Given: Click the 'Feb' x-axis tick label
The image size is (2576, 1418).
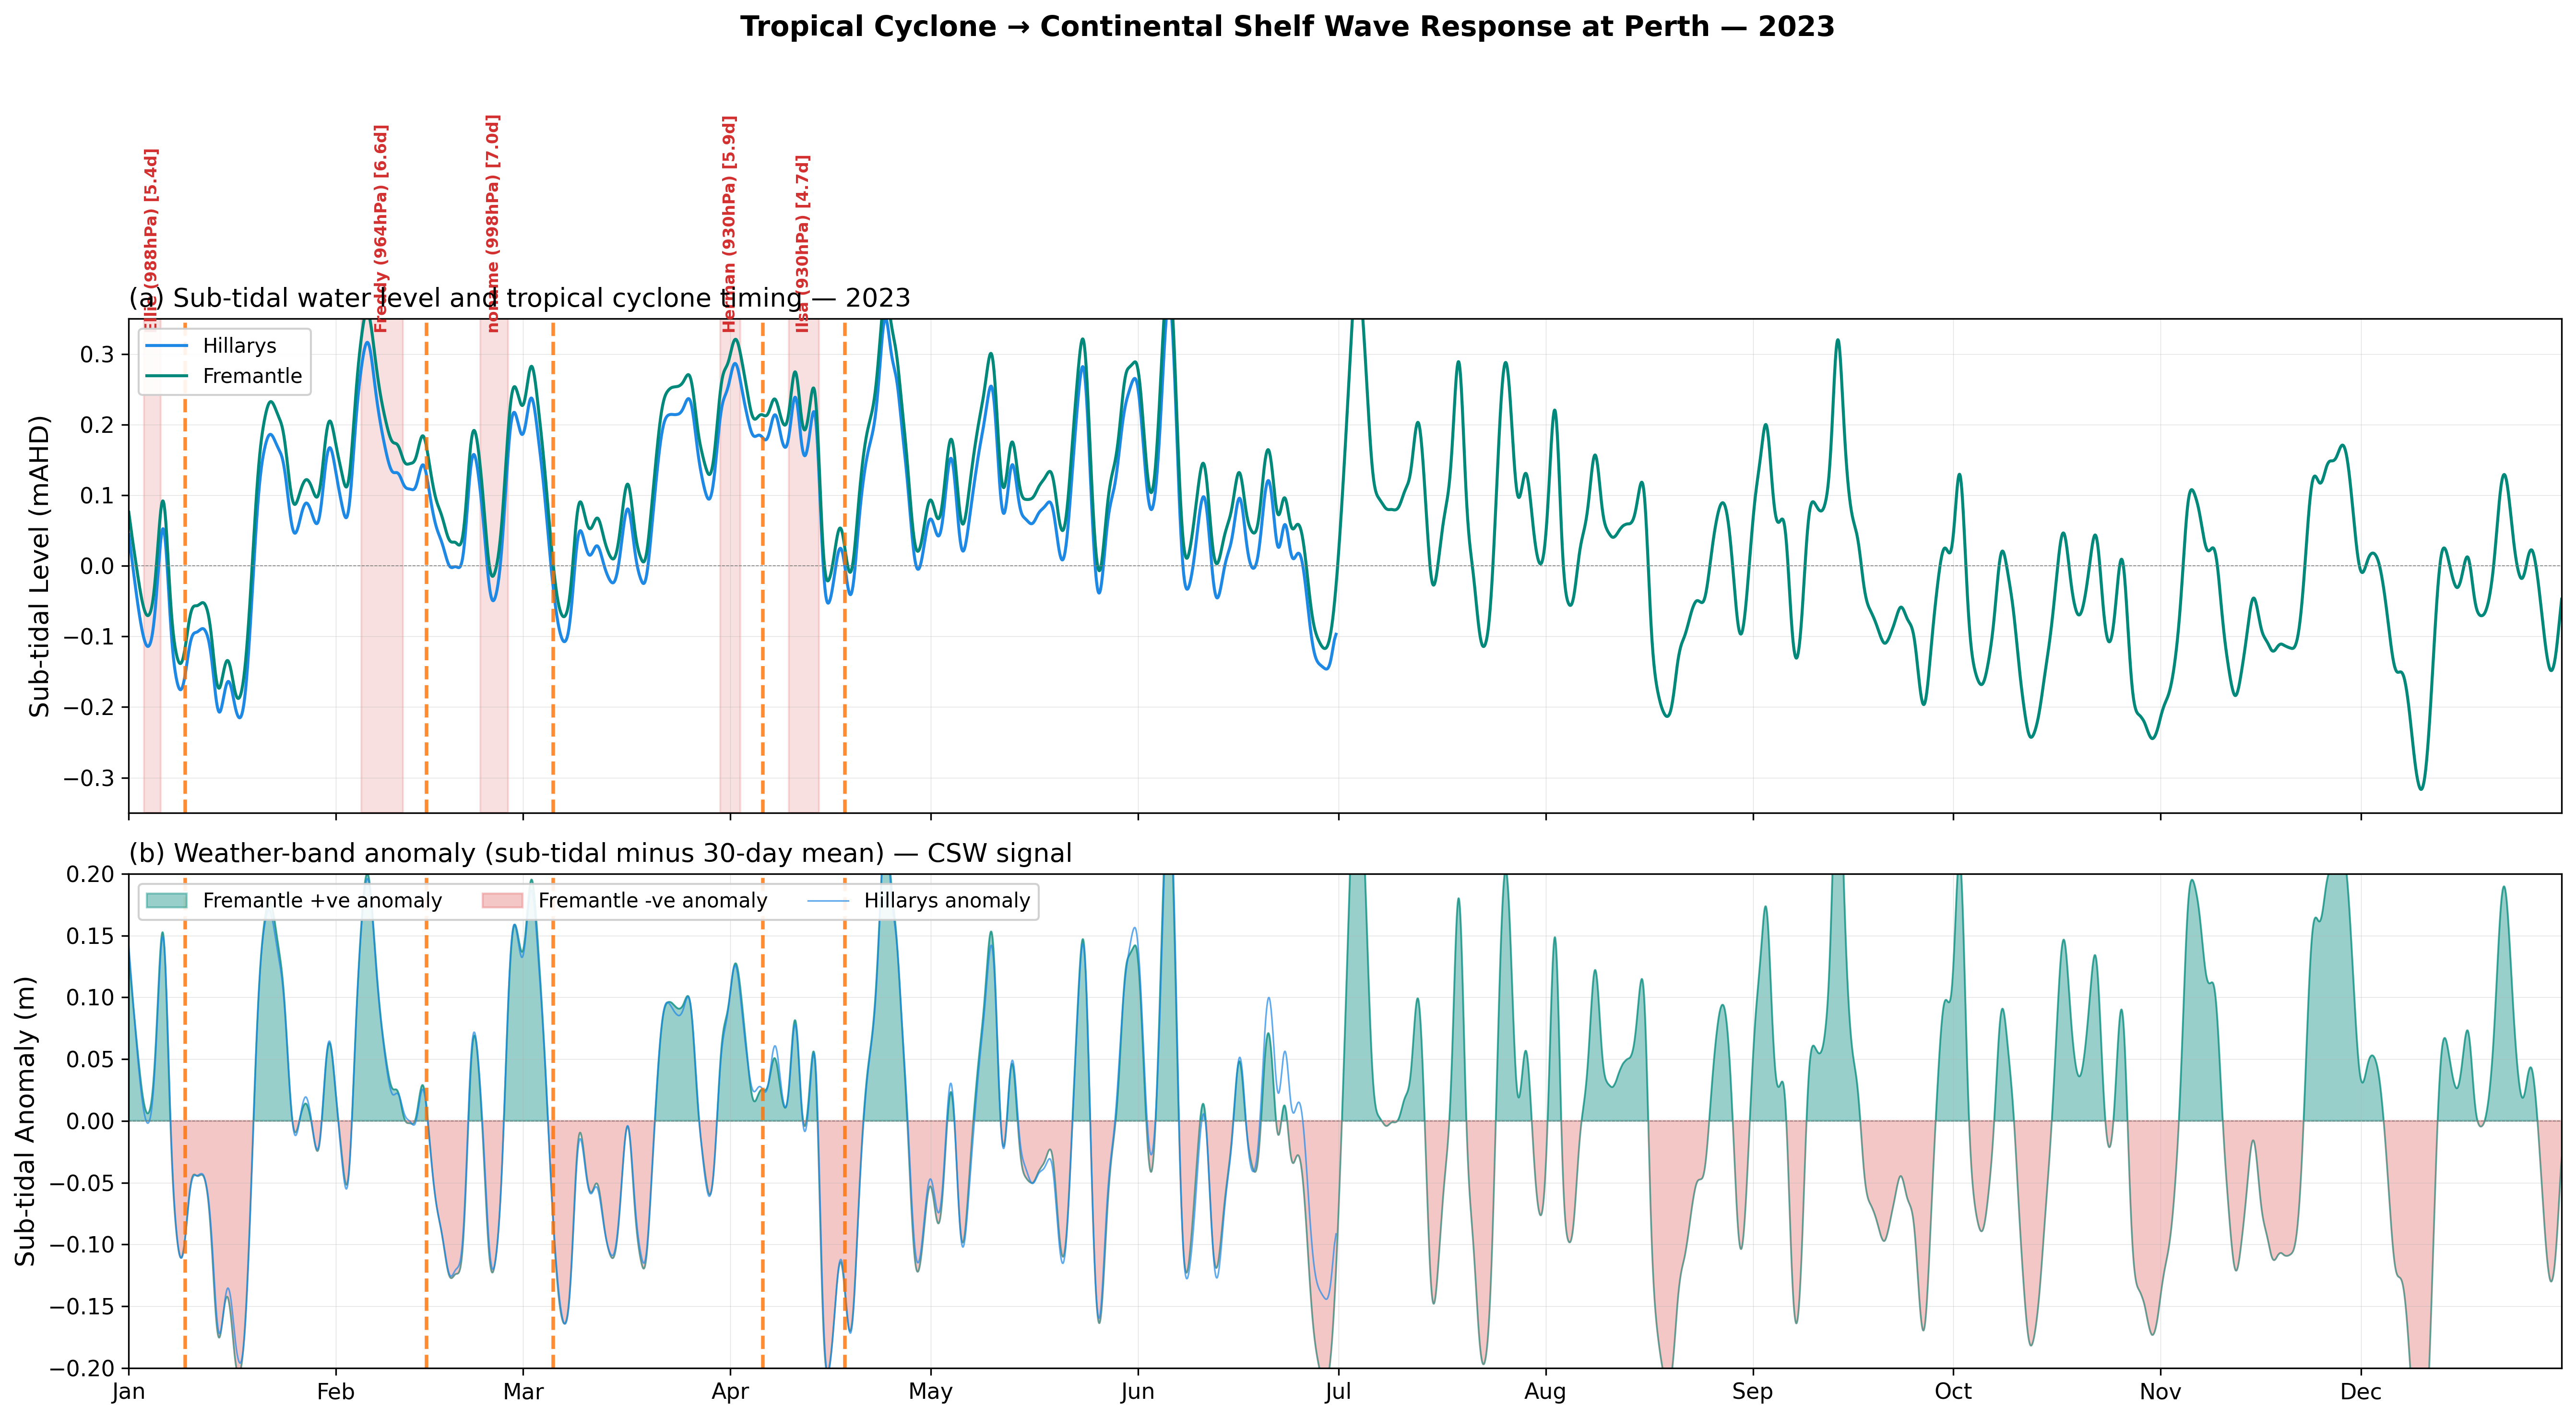Looking at the screenshot, I should (x=336, y=1392).
